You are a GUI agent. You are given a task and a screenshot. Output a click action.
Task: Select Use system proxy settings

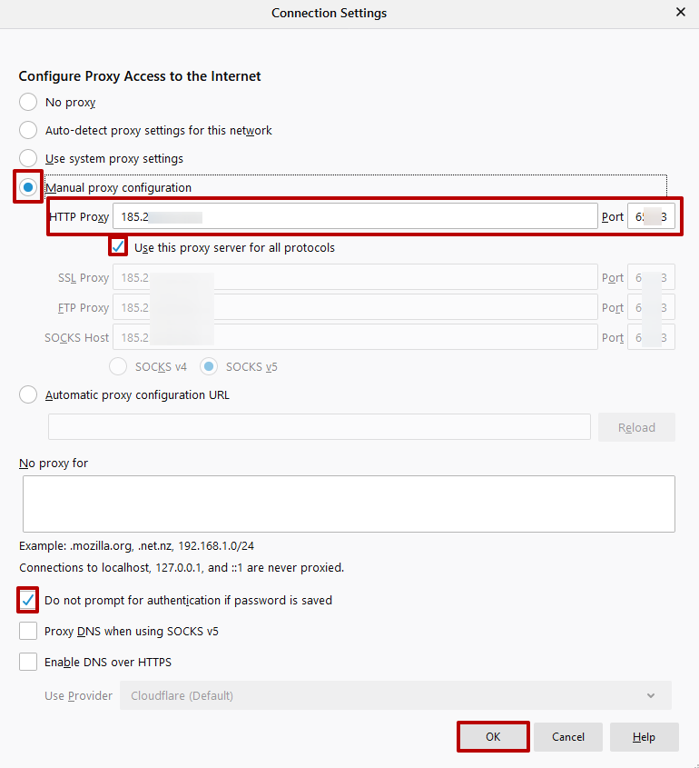[29, 158]
